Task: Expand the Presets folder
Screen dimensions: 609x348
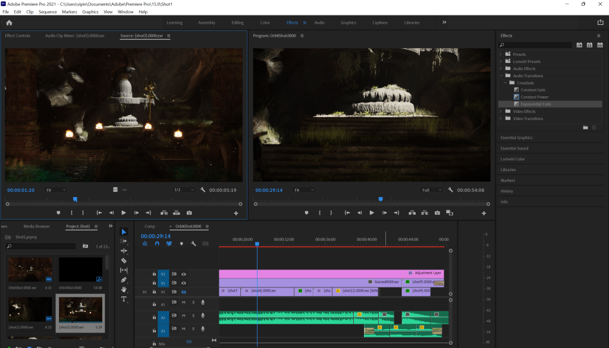Action: pyautogui.click(x=501, y=54)
